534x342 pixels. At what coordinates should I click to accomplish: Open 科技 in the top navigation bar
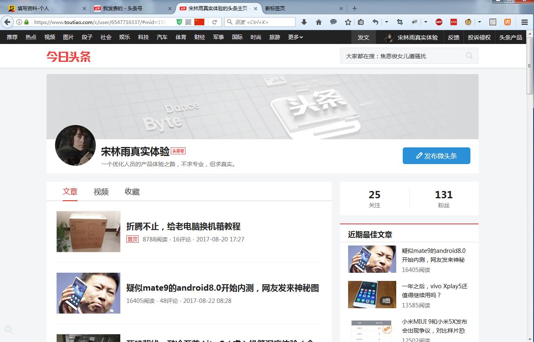[143, 37]
